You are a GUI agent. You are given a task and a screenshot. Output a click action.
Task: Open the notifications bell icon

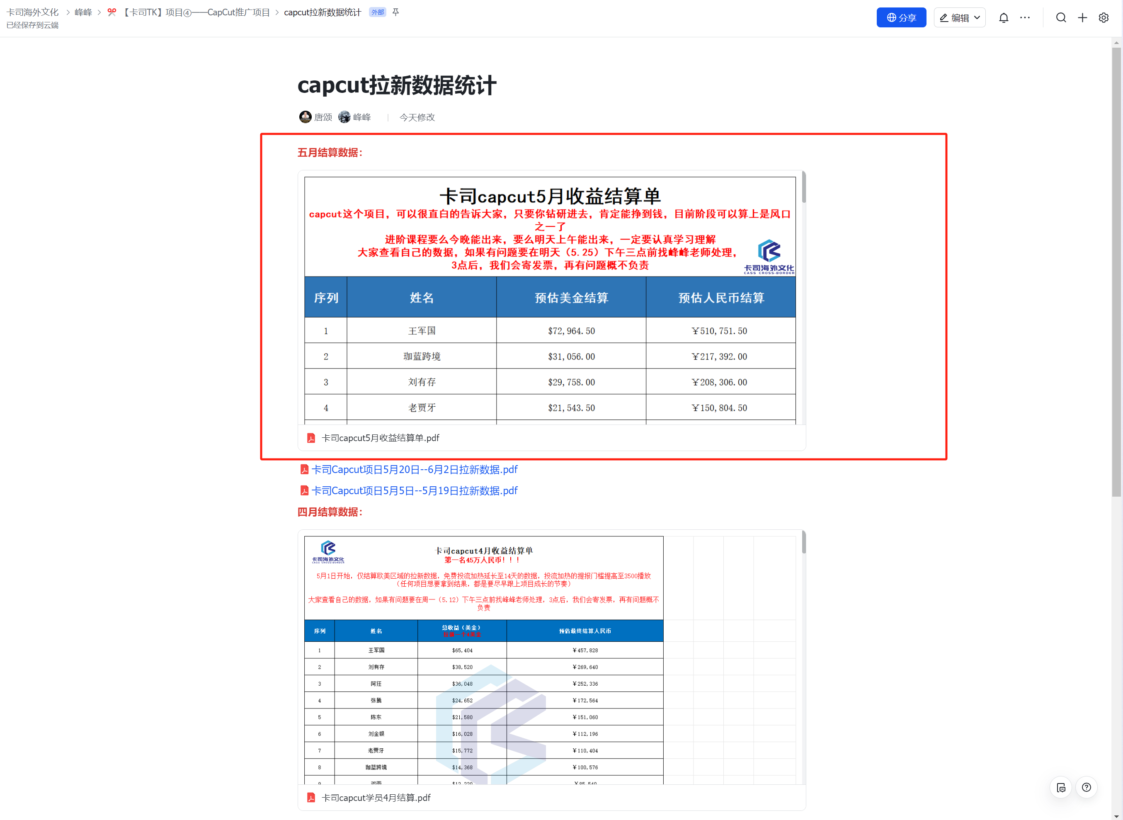[1003, 18]
